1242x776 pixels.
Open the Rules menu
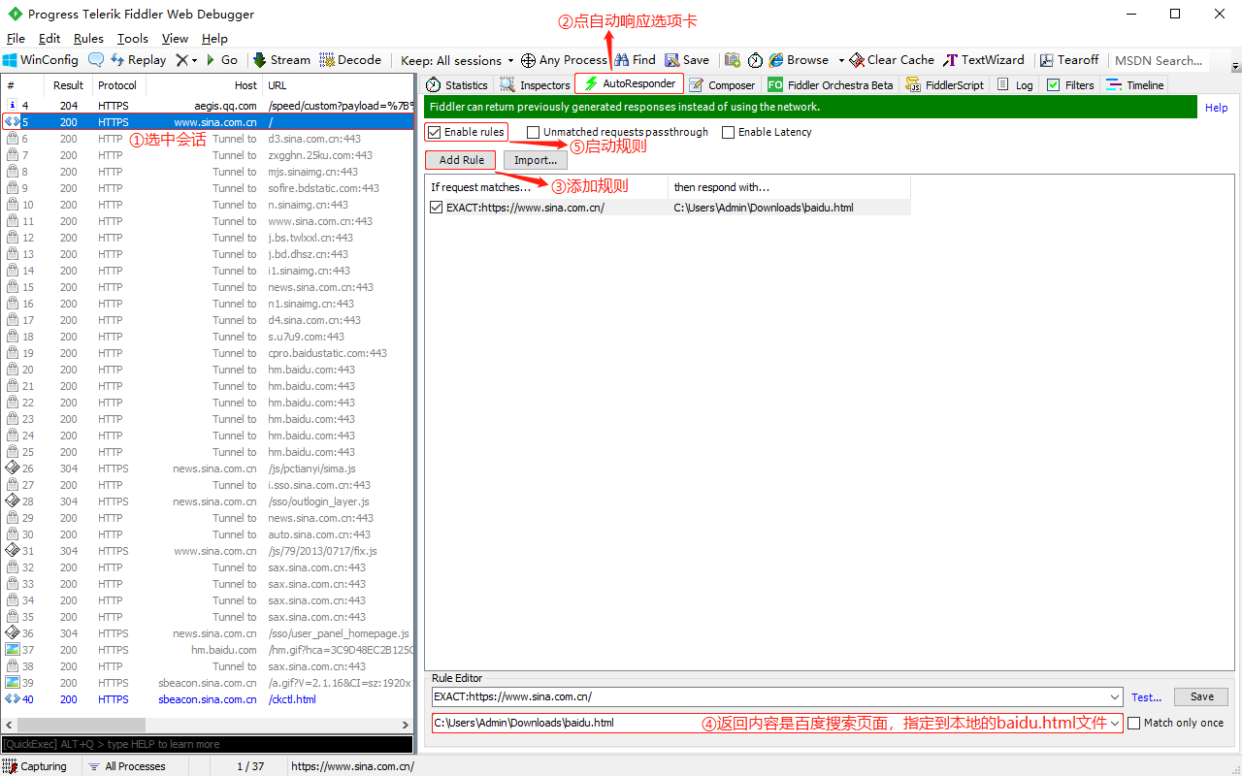[88, 39]
